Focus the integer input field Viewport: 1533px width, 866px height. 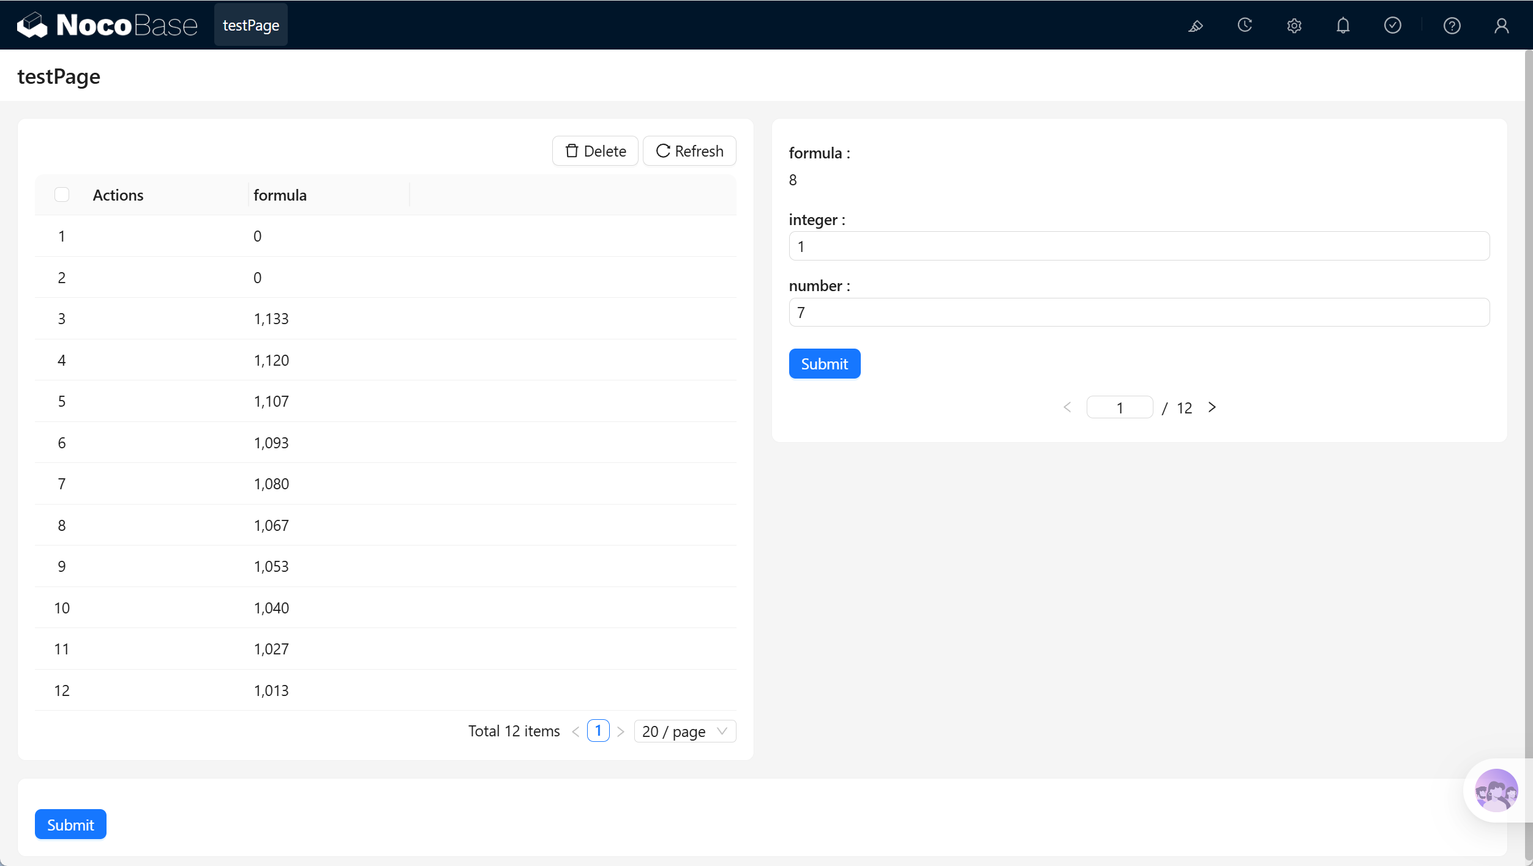pos(1139,246)
